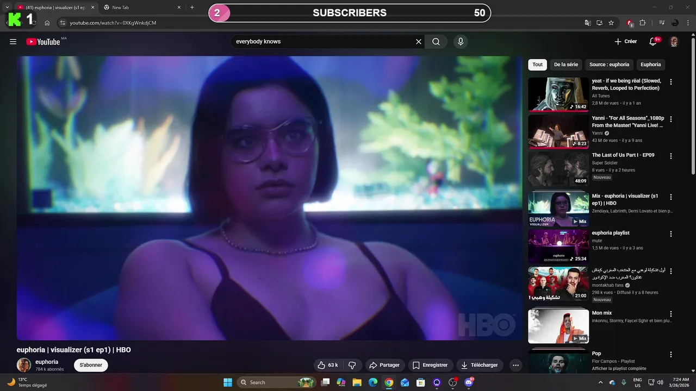This screenshot has height=391, width=696.
Task: Open the YouTube hamburger guide menu
Action: (x=13, y=42)
